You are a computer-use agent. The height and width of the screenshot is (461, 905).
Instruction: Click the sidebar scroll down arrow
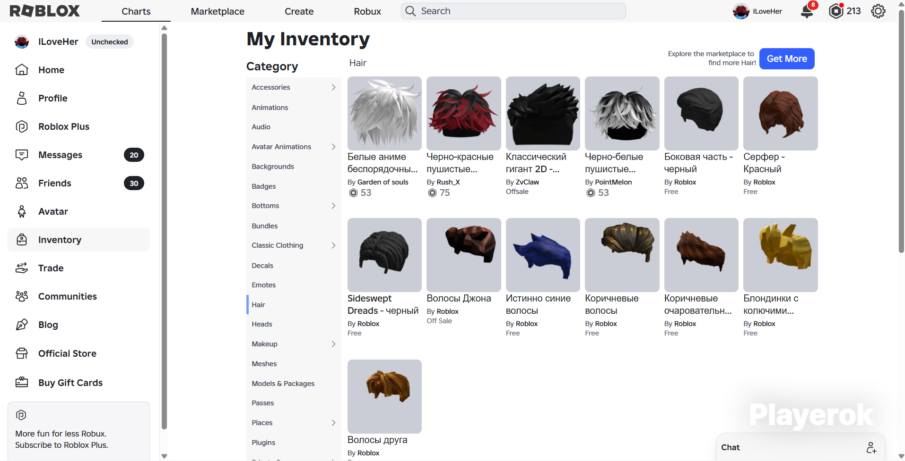pyautogui.click(x=164, y=456)
